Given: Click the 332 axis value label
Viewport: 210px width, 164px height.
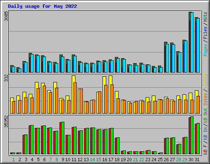Looking at the screenshot, I should (6, 78).
